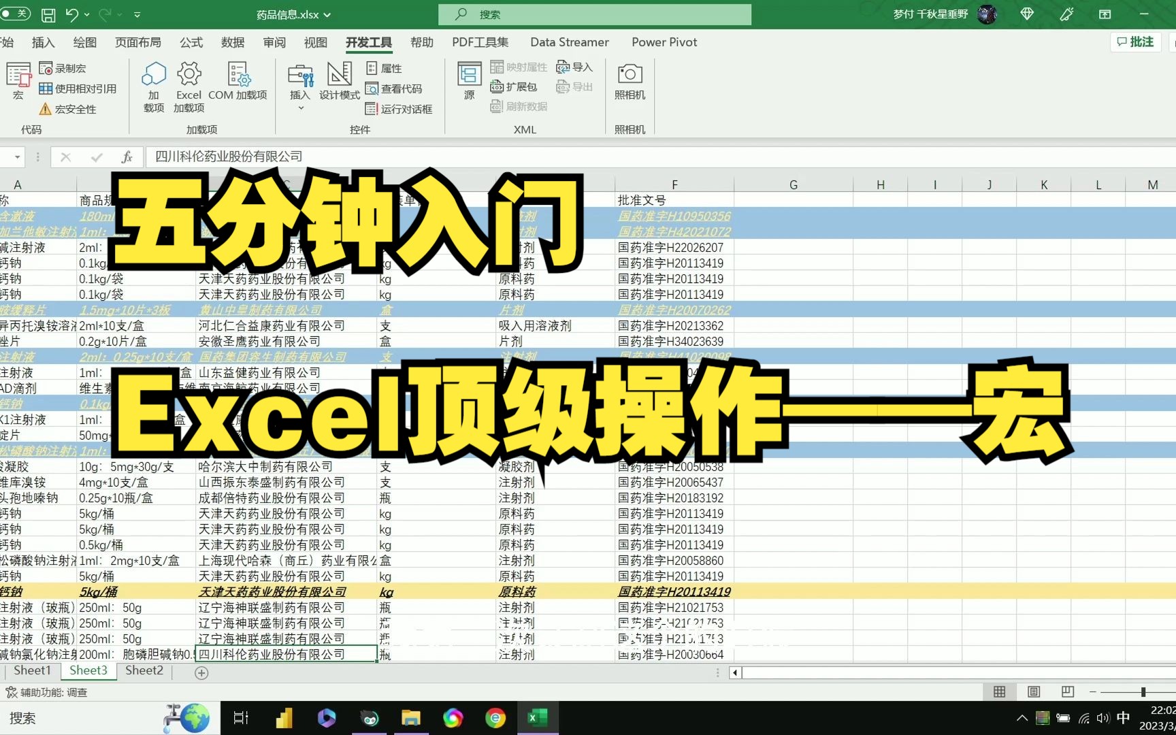
Task: Click zoom out minus button
Action: [x=1093, y=692]
